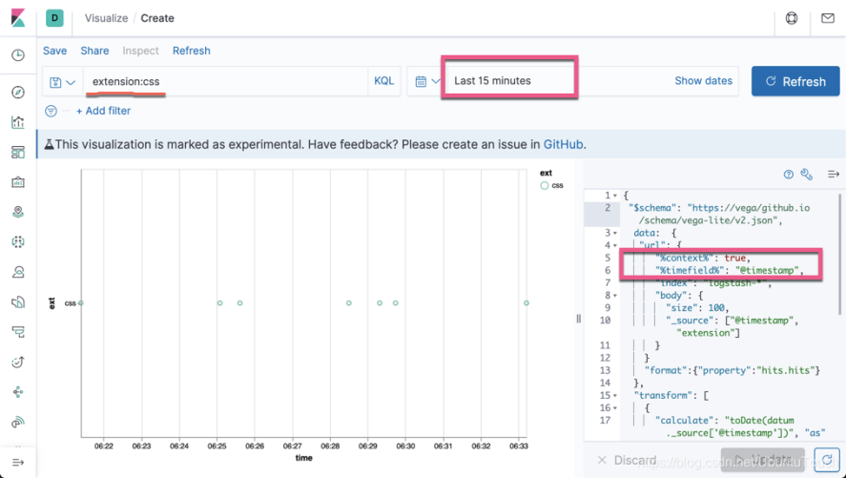Toggle auto-apply refresh button beside Update
The width and height of the screenshot is (846, 478).
point(826,460)
